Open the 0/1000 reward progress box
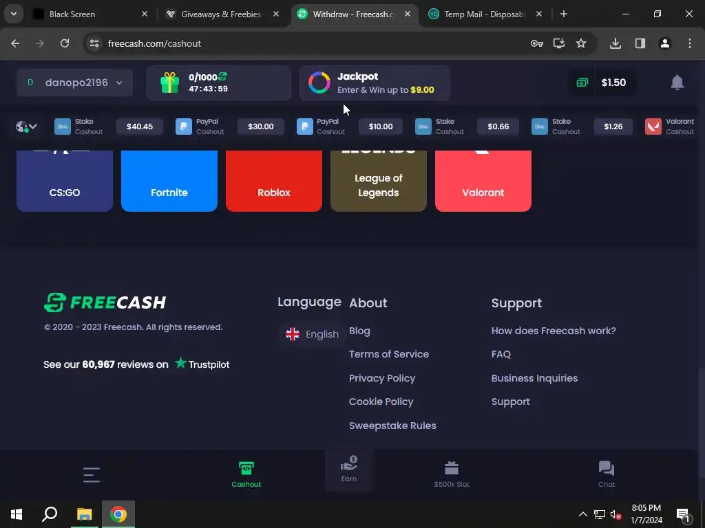This screenshot has width=705, height=528. tap(218, 83)
